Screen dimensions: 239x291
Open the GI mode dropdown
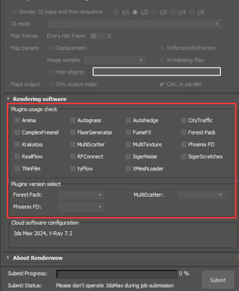[216, 24]
